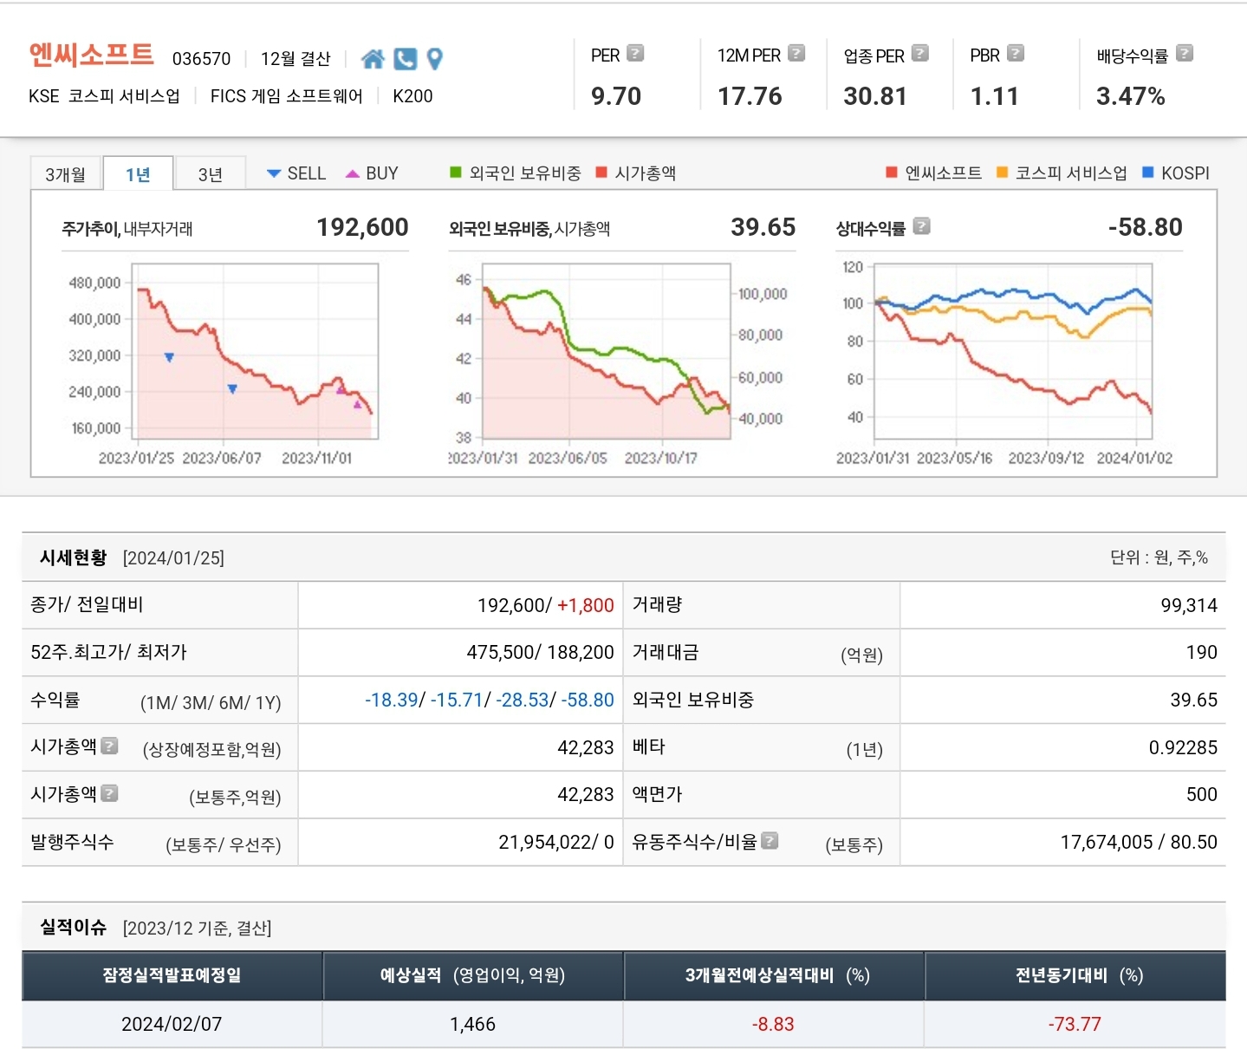
Task: Open the PER help question icon
Action: (x=635, y=54)
